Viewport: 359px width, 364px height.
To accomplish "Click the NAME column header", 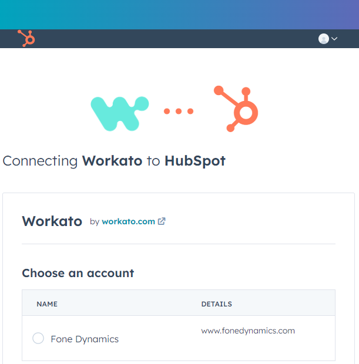I will [47, 304].
